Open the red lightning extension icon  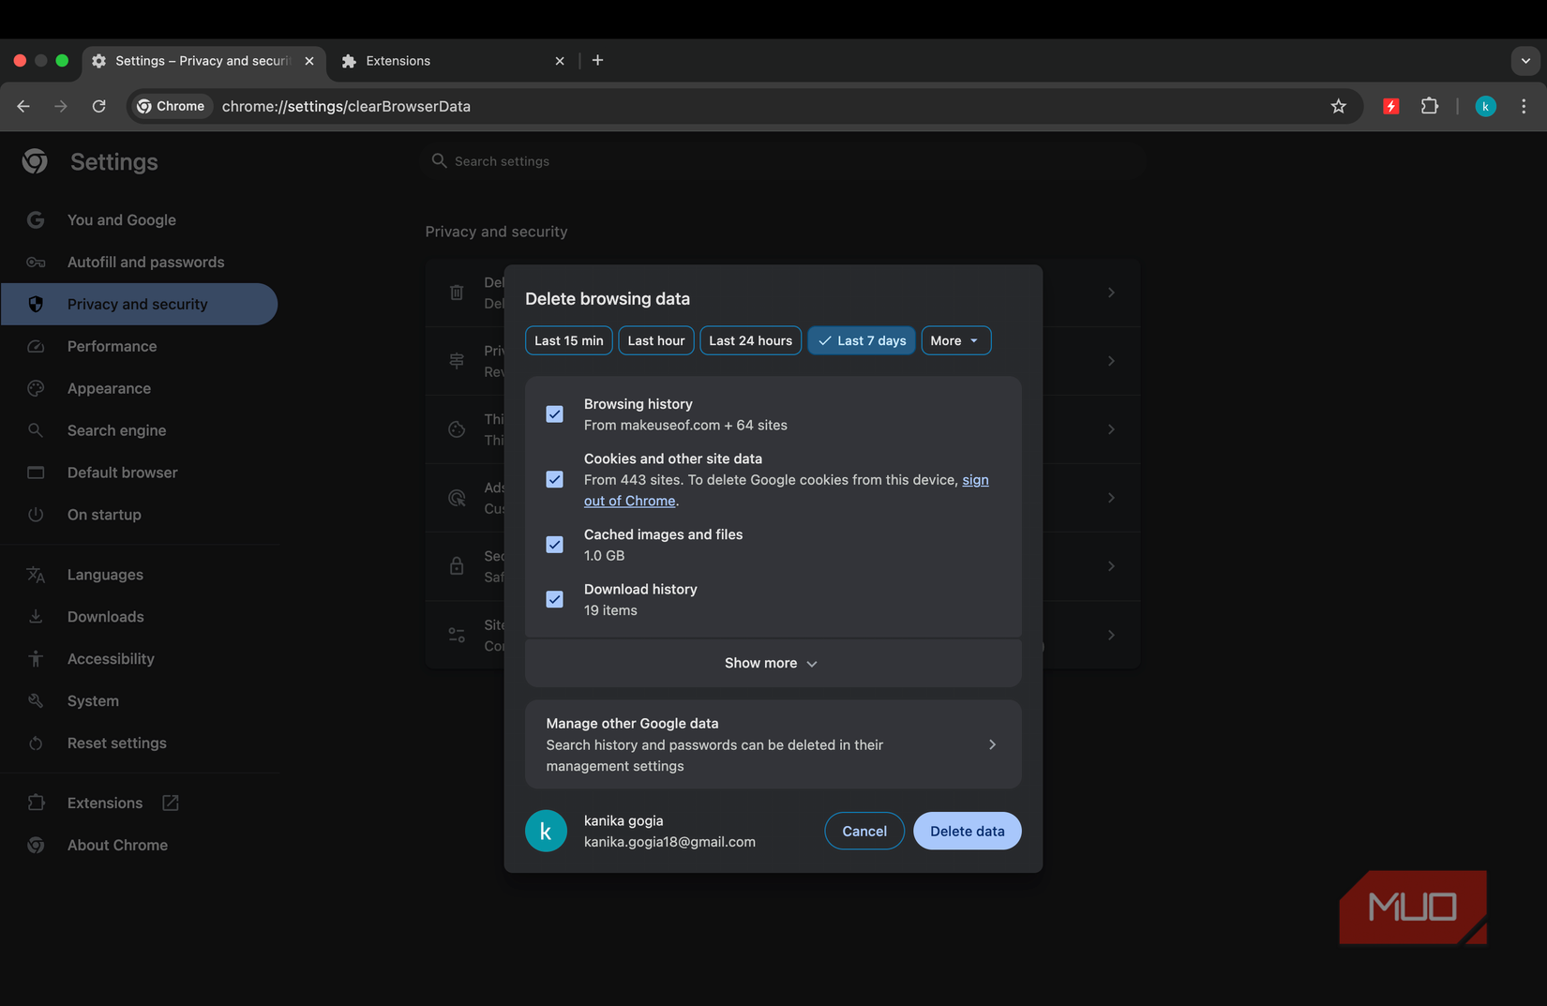coord(1391,106)
